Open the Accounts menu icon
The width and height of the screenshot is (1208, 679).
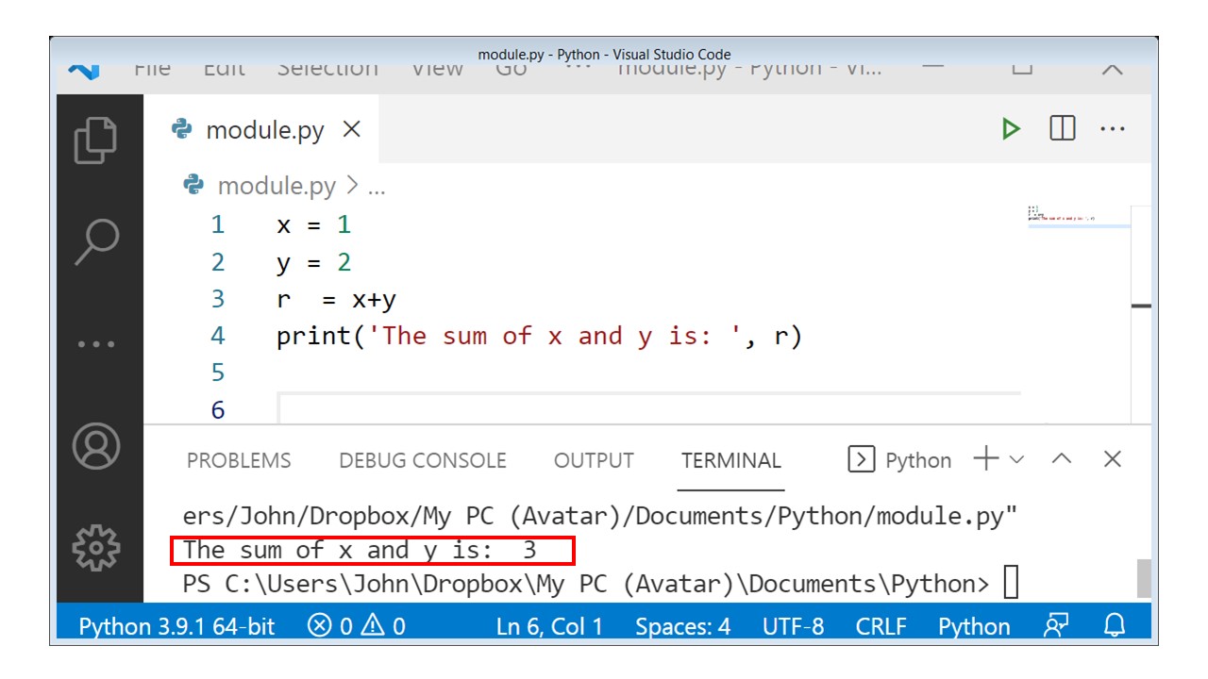(96, 447)
